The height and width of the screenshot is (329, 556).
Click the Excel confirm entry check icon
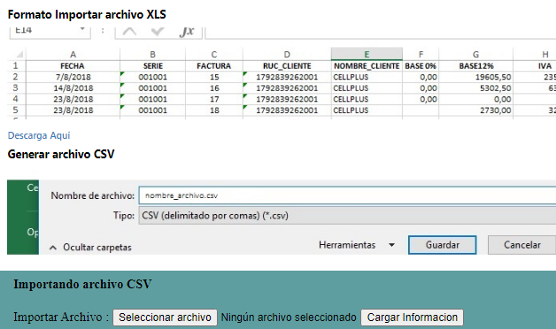157,32
